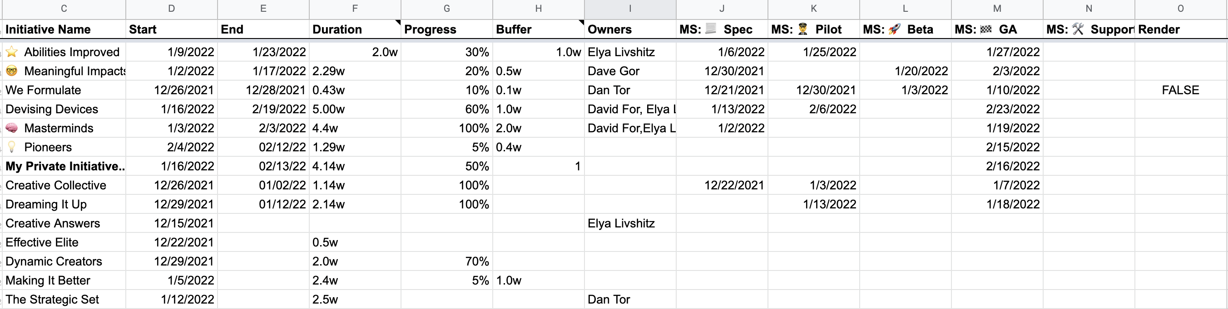Select the Initiative Name header cell
The width and height of the screenshot is (1228, 309).
64,29
